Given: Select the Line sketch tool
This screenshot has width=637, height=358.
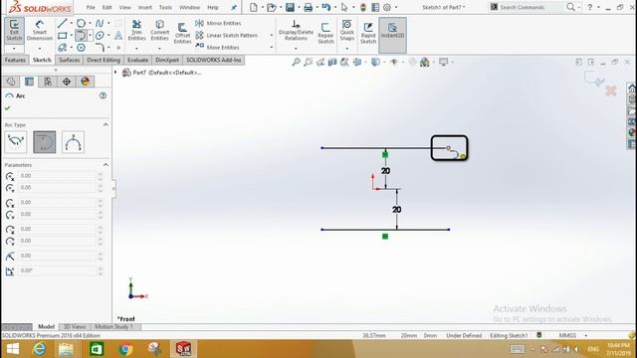Looking at the screenshot, I should point(62,24).
